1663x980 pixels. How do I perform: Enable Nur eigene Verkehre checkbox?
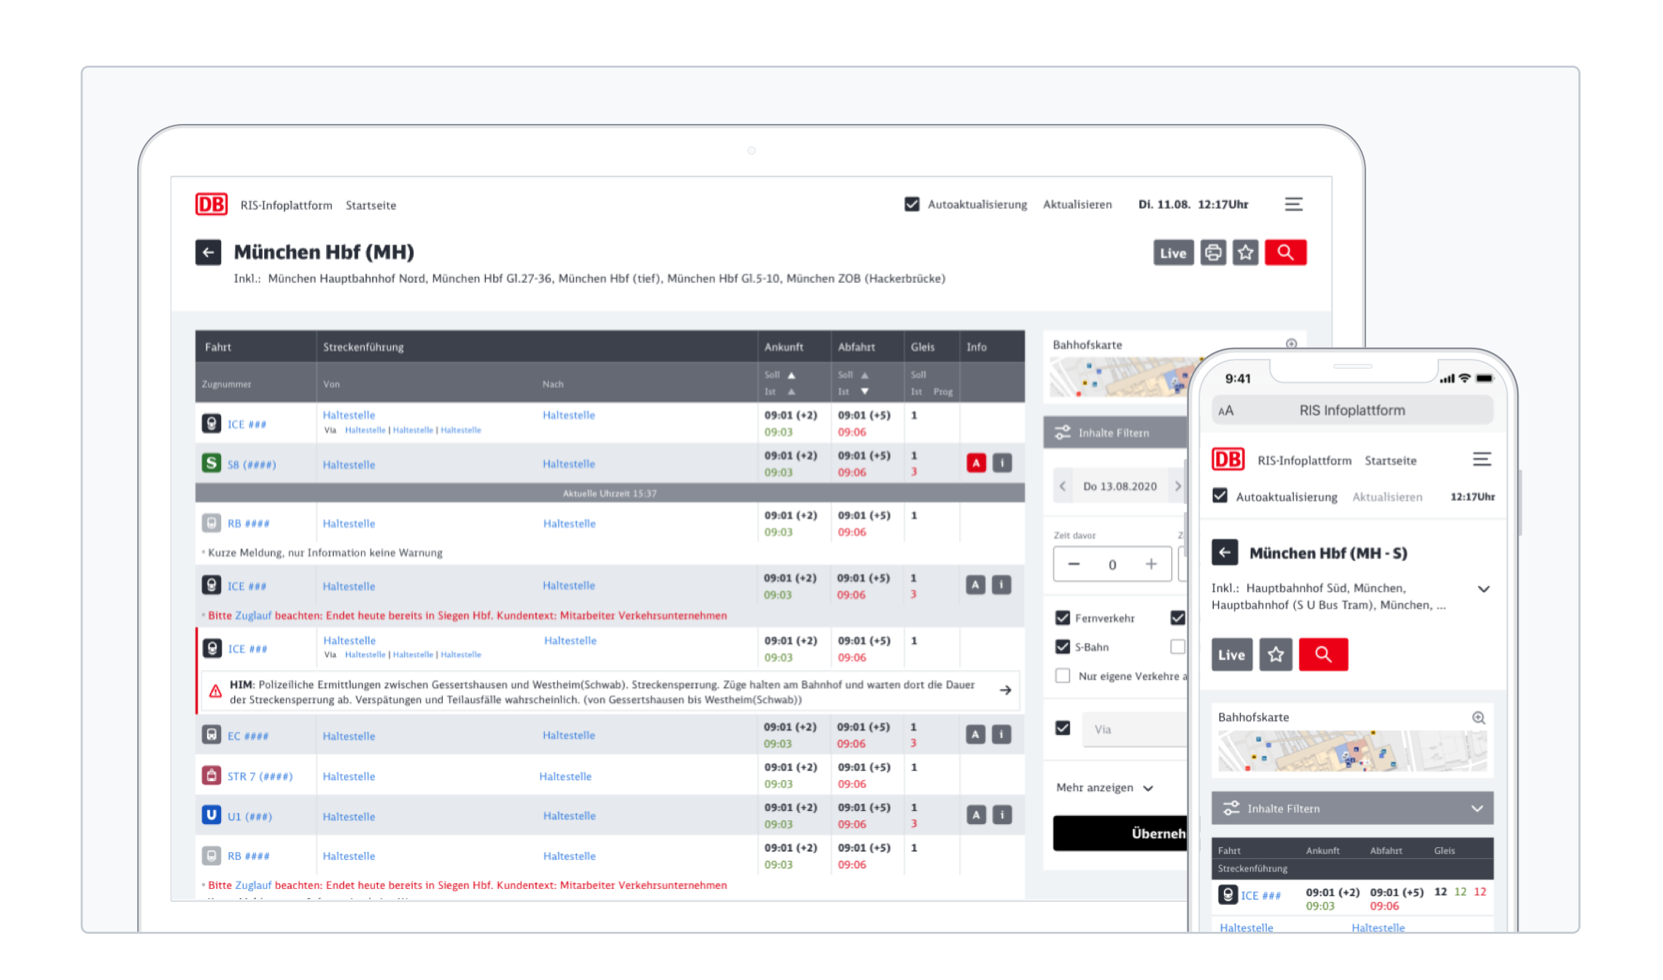pyautogui.click(x=1063, y=676)
